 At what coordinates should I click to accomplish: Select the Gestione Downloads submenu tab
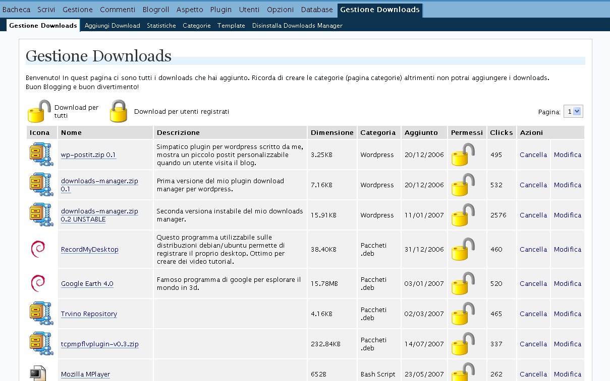click(x=43, y=26)
